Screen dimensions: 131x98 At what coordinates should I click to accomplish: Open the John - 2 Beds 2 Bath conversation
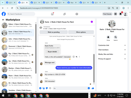[x=18, y=40]
